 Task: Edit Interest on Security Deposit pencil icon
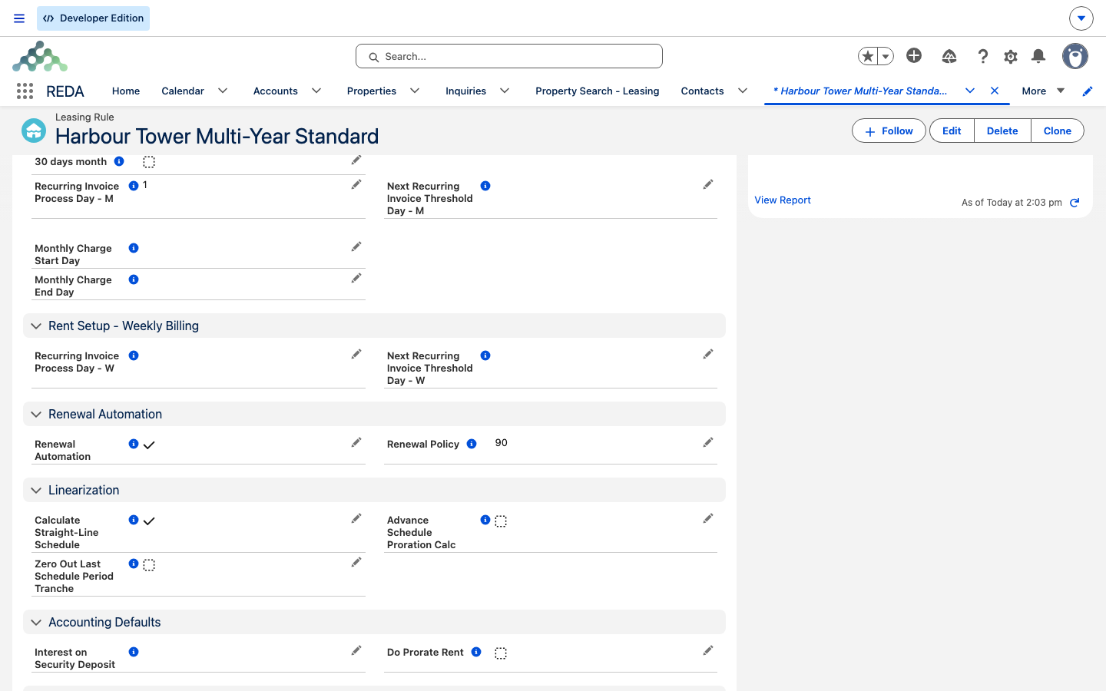point(356,650)
